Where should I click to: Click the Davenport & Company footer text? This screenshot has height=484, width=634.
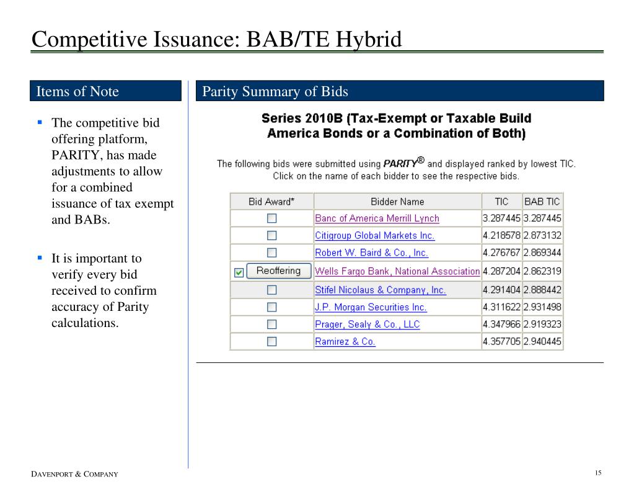(75, 474)
